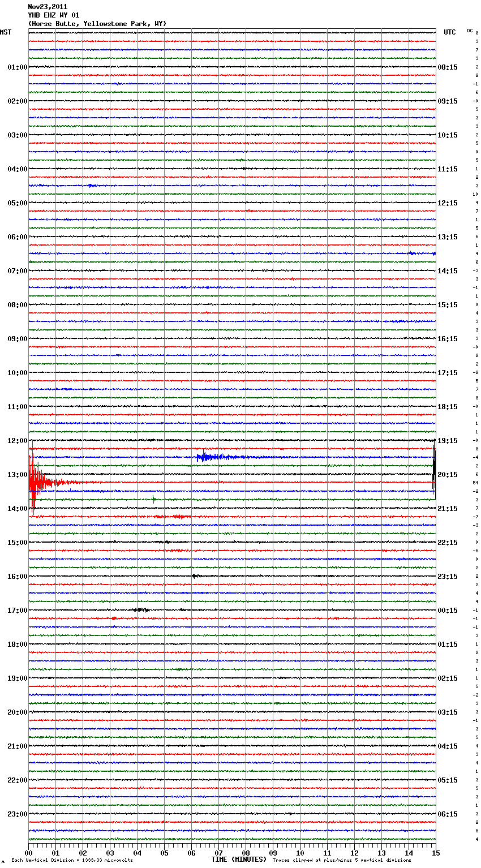Select the "05:00" MST time label
The height and width of the screenshot is (868, 481).
pos(18,203)
